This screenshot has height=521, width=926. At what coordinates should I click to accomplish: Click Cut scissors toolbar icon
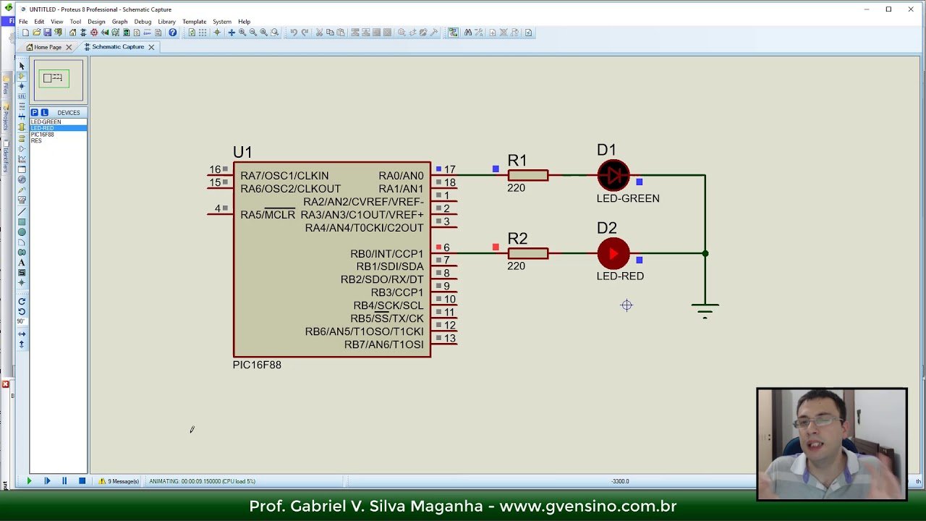coord(319,33)
